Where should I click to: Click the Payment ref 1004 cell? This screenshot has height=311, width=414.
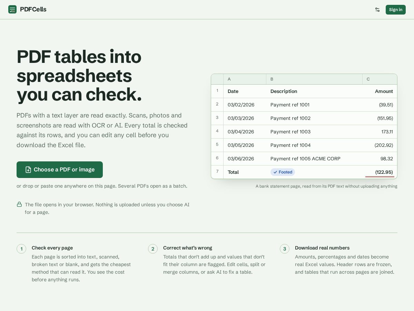click(314, 145)
